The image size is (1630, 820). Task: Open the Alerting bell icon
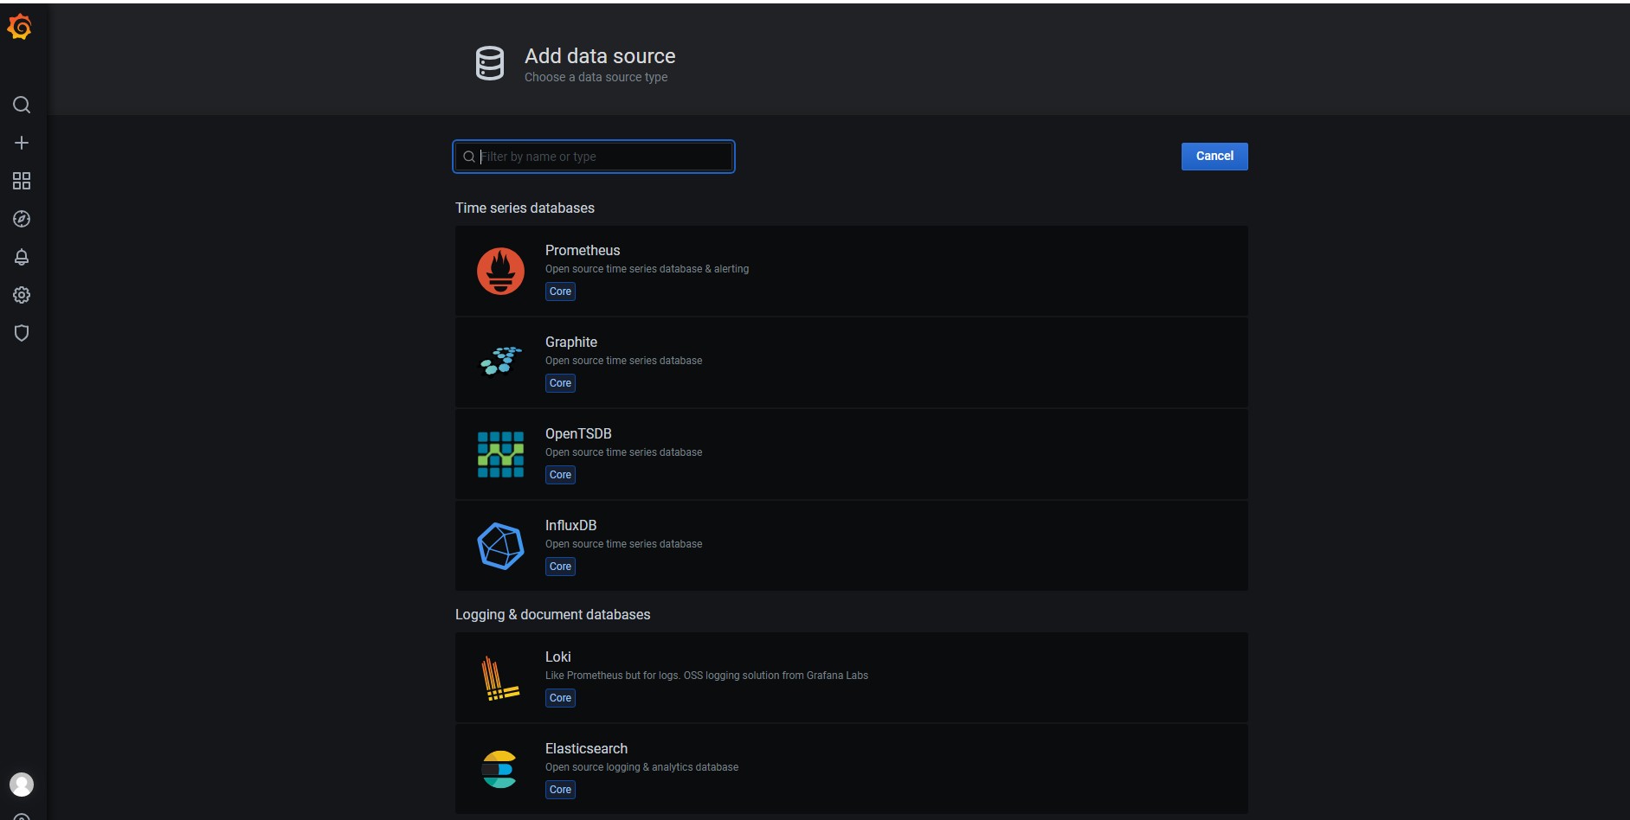pos(22,257)
